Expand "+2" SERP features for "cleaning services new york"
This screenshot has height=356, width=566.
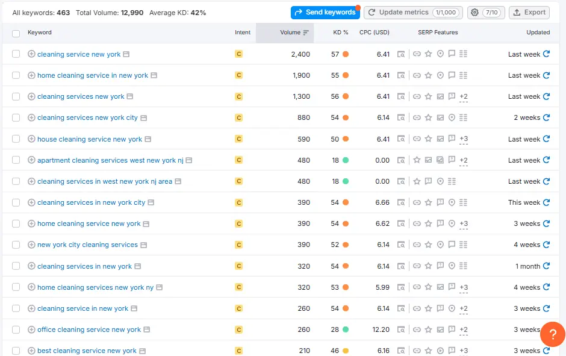(463, 96)
